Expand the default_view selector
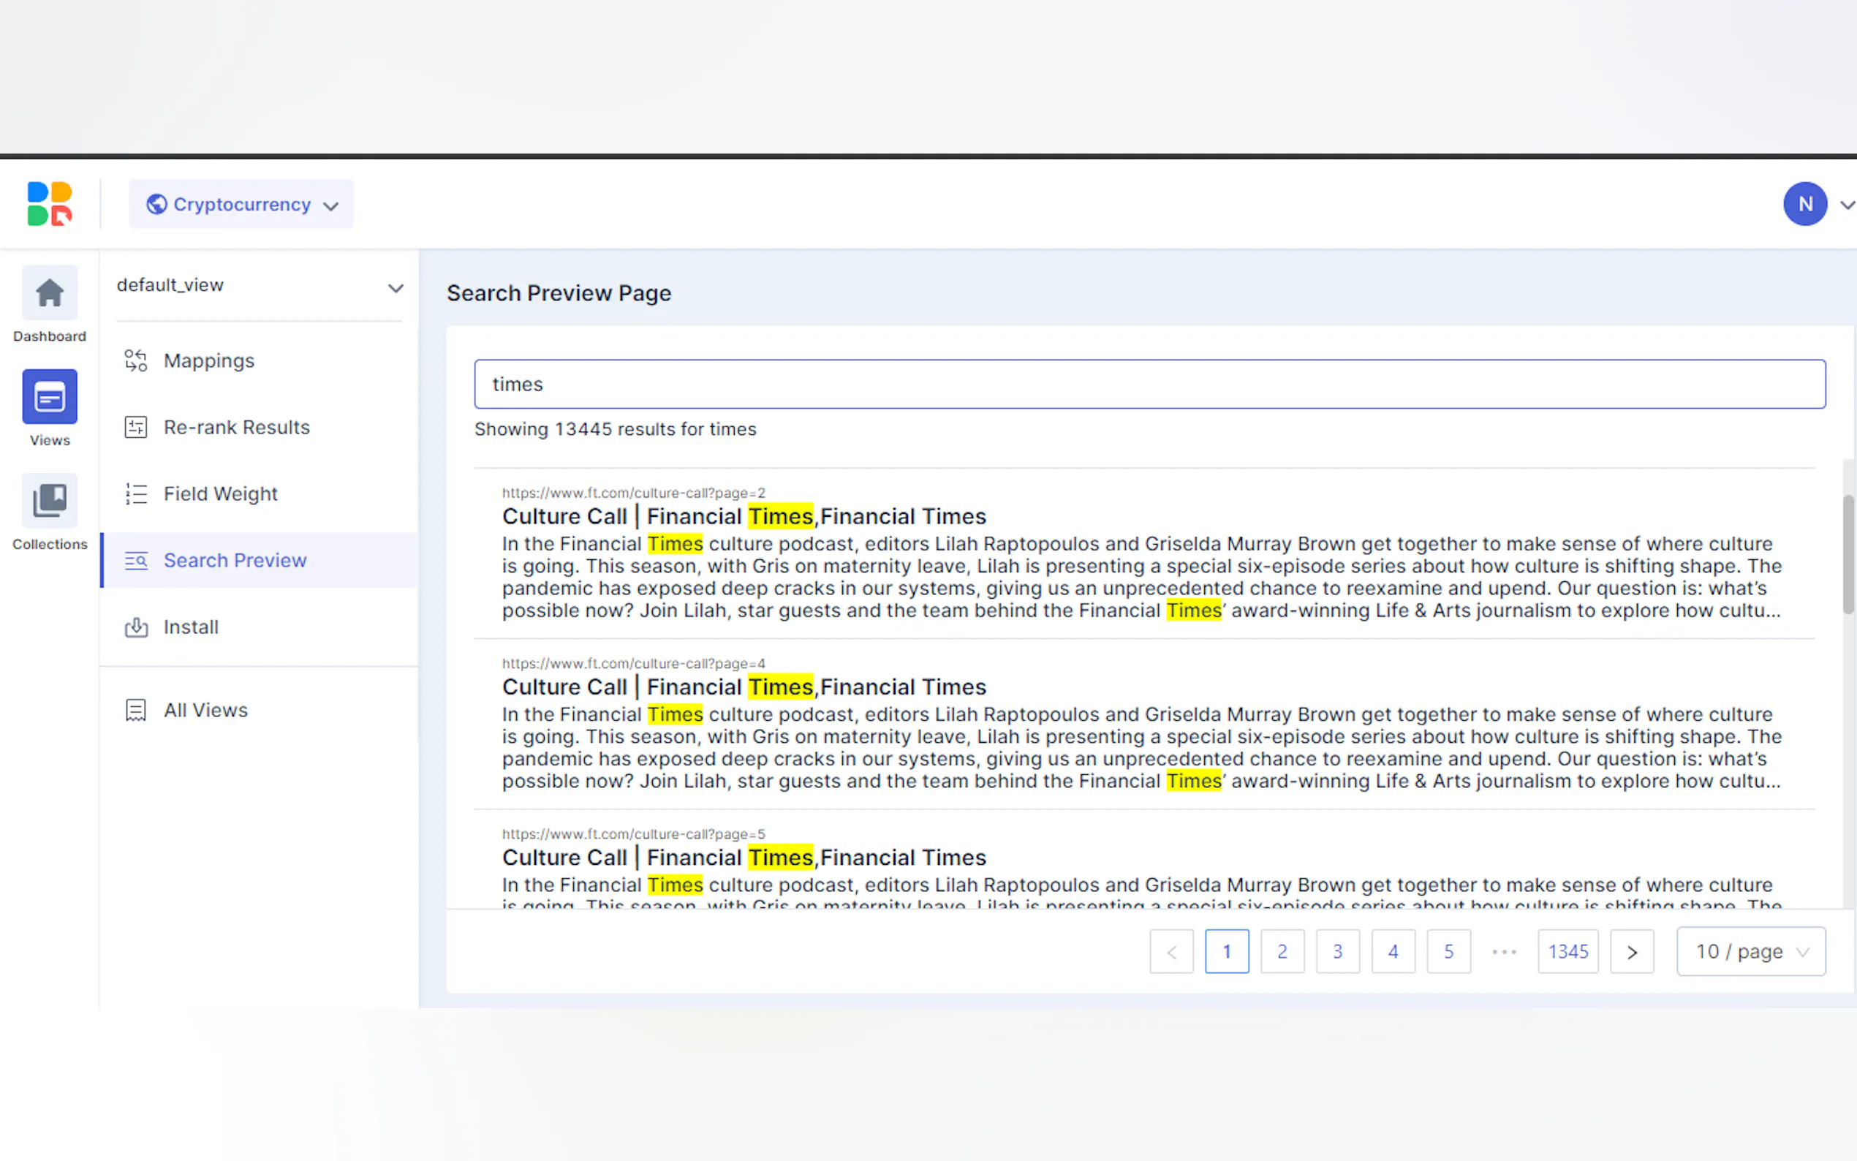1857x1161 pixels. (258, 287)
